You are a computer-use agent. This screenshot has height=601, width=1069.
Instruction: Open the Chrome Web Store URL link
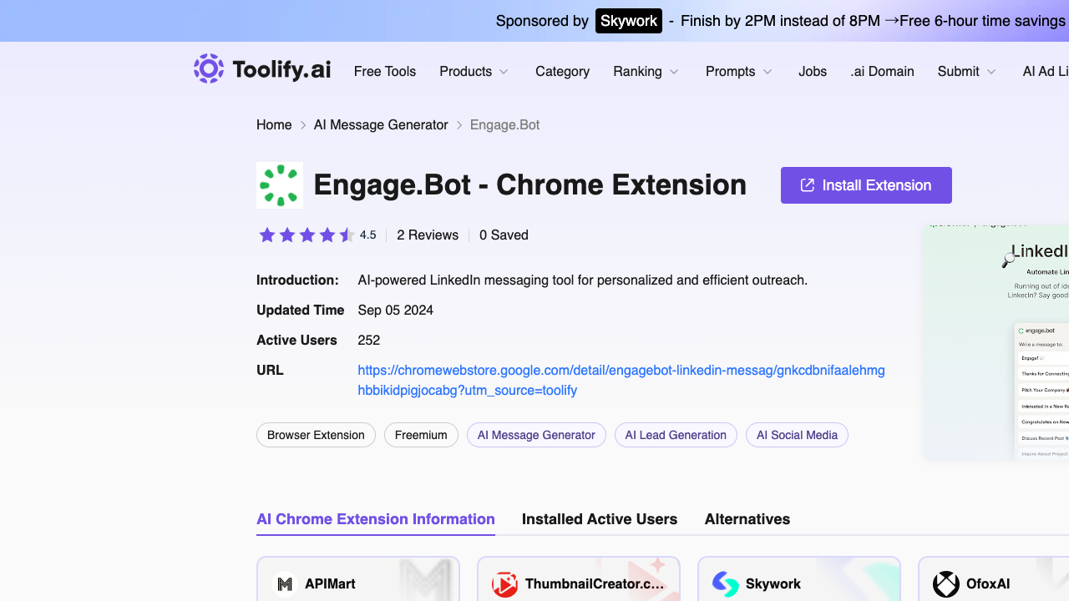coord(621,380)
